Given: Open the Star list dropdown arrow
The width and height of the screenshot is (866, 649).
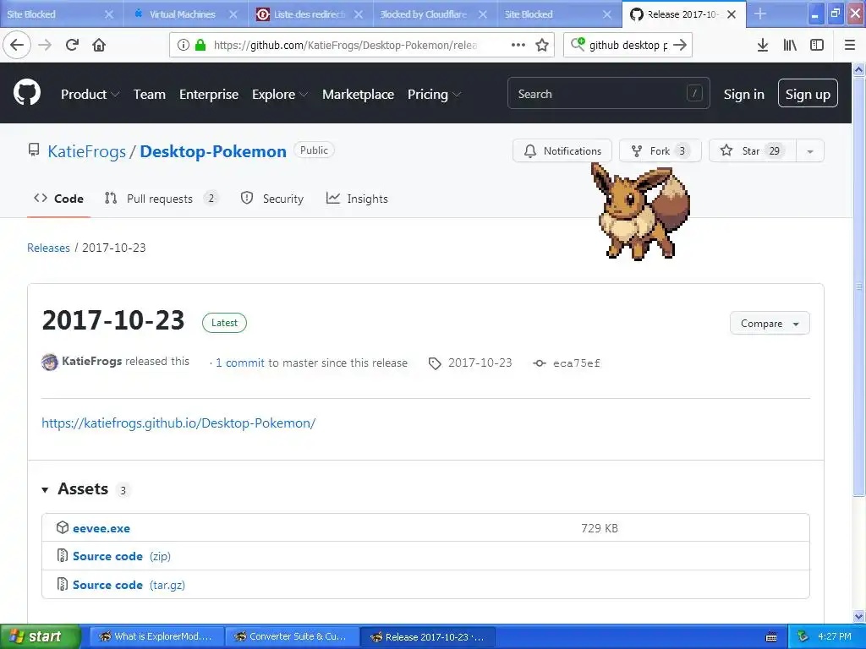Looking at the screenshot, I should pyautogui.click(x=810, y=151).
